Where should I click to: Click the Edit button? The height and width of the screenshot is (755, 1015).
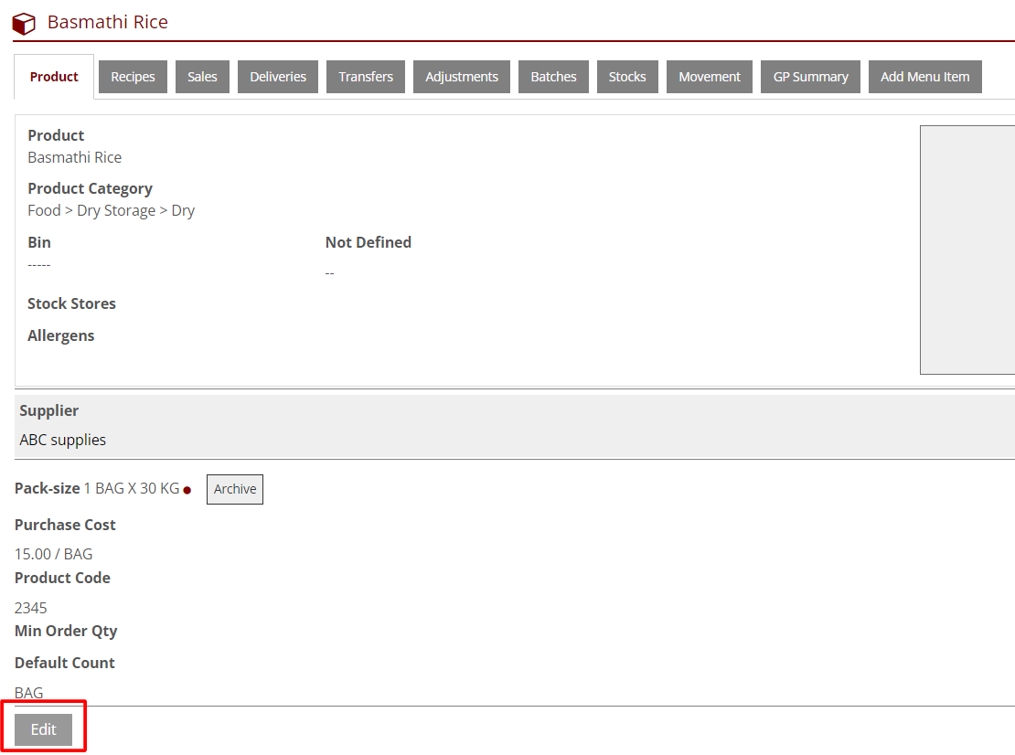coord(44,729)
